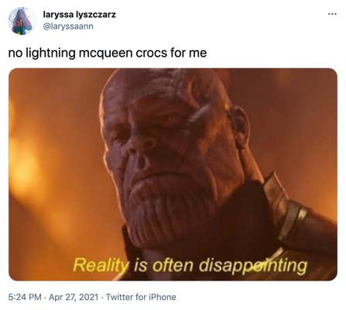346x310 pixels.
Task: Click the yellow Reality is often disappointing caption
Action: coord(190,265)
